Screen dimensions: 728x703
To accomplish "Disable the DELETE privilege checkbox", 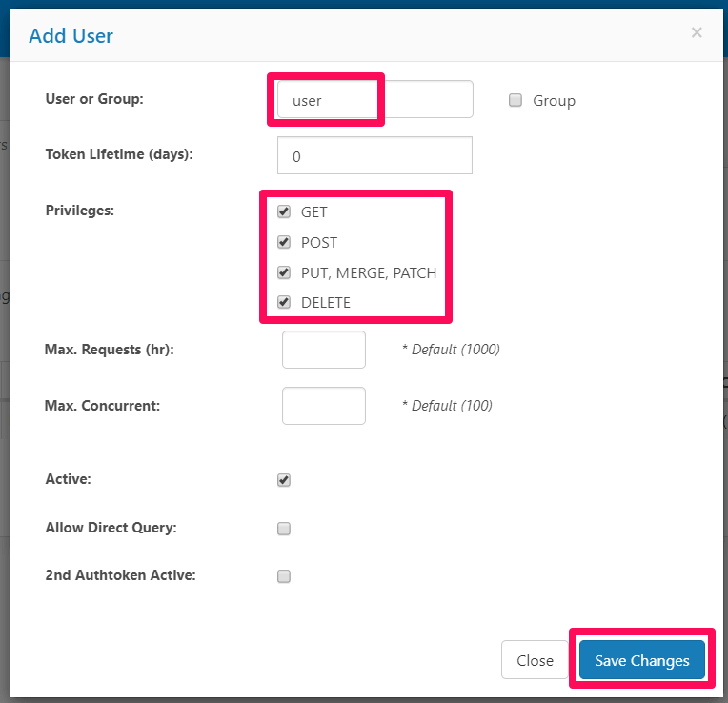I will click(x=284, y=302).
